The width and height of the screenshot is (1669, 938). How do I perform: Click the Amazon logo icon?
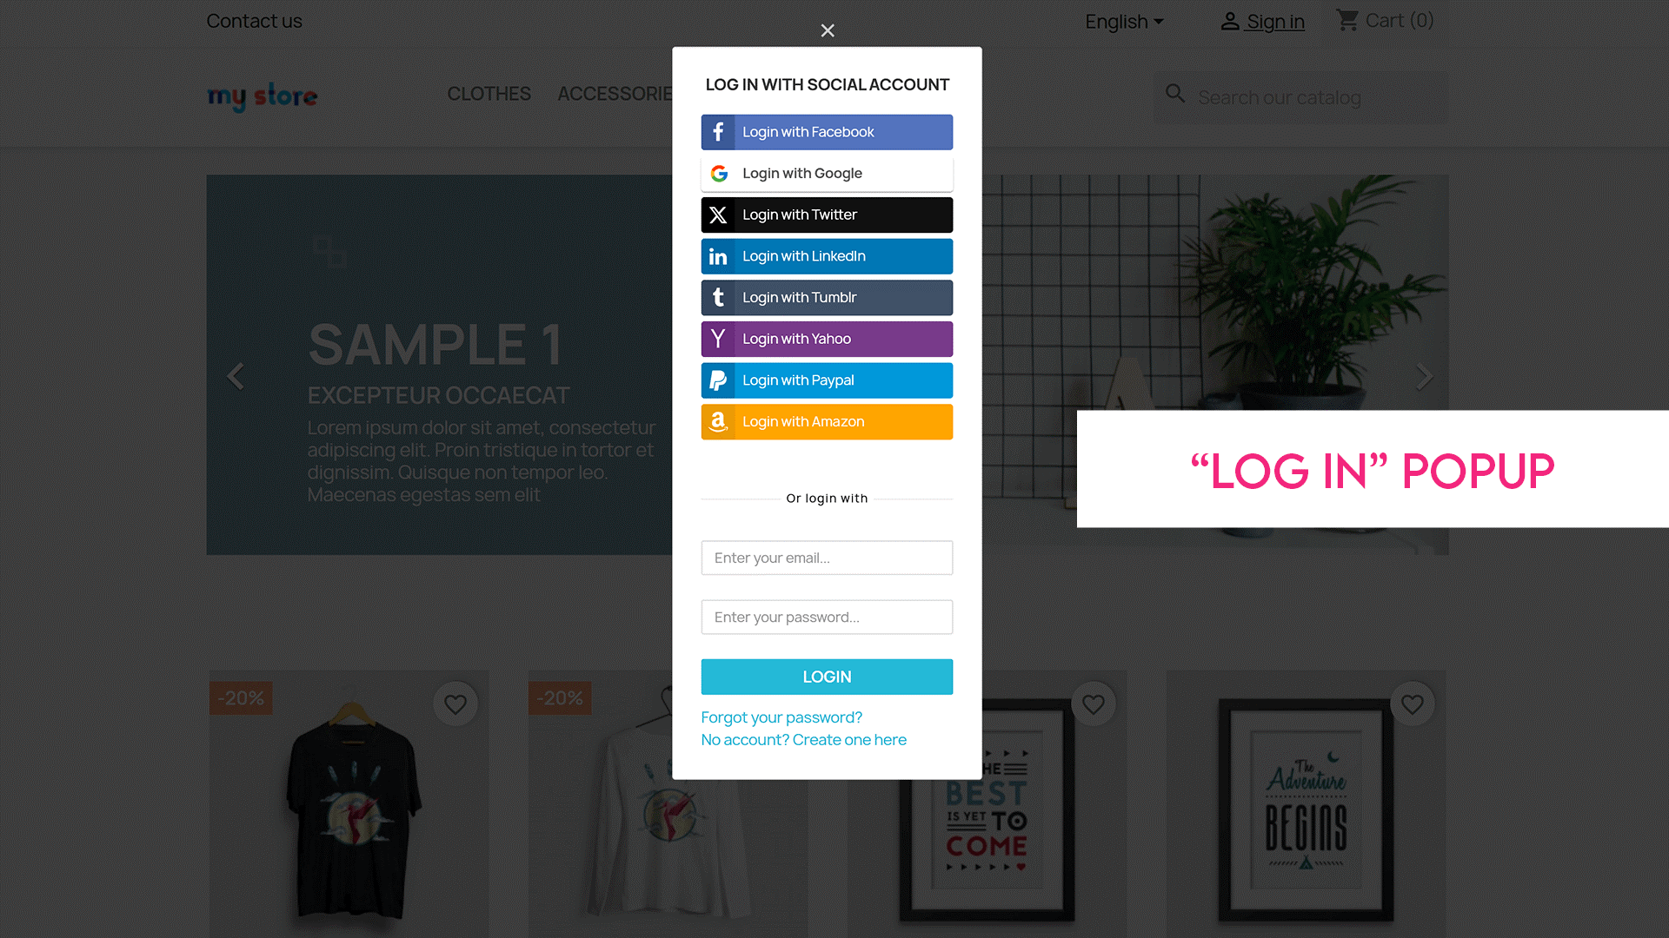(x=718, y=421)
